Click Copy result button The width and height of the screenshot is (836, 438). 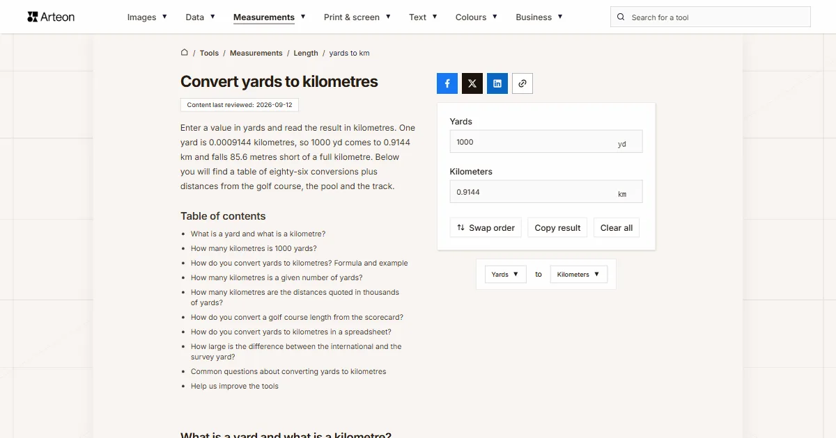pos(557,227)
